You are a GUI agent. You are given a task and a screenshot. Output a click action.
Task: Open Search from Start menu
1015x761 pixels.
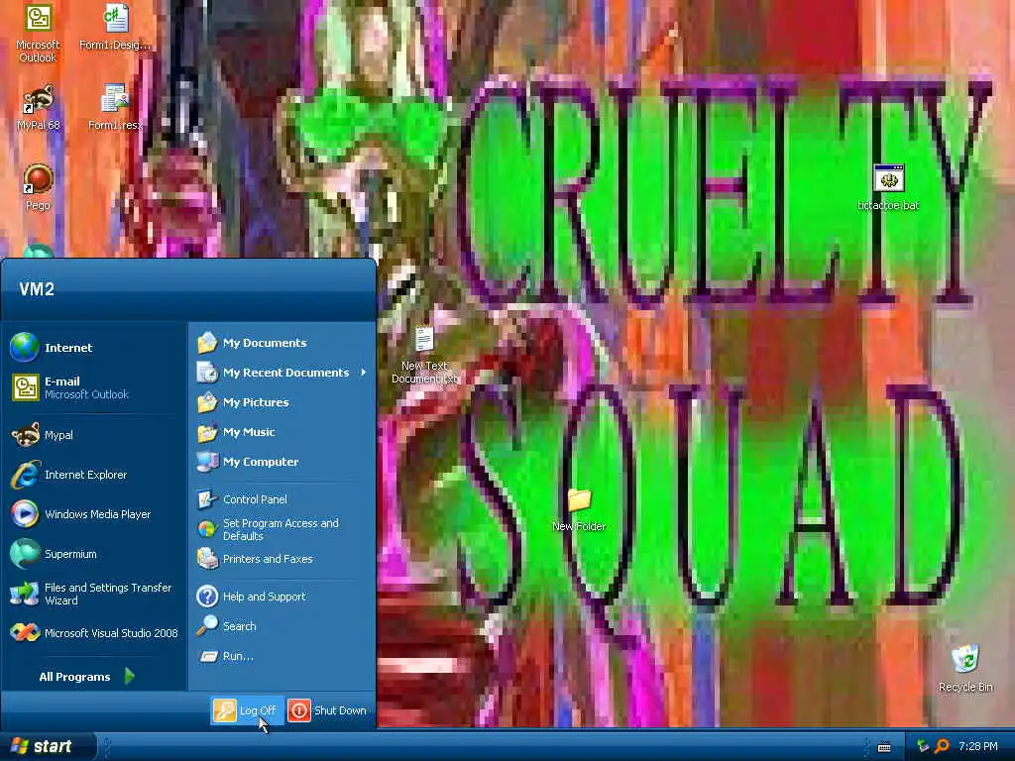[282, 626]
